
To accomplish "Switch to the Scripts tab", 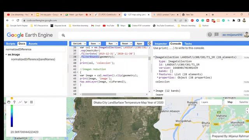I will click(11, 44).
